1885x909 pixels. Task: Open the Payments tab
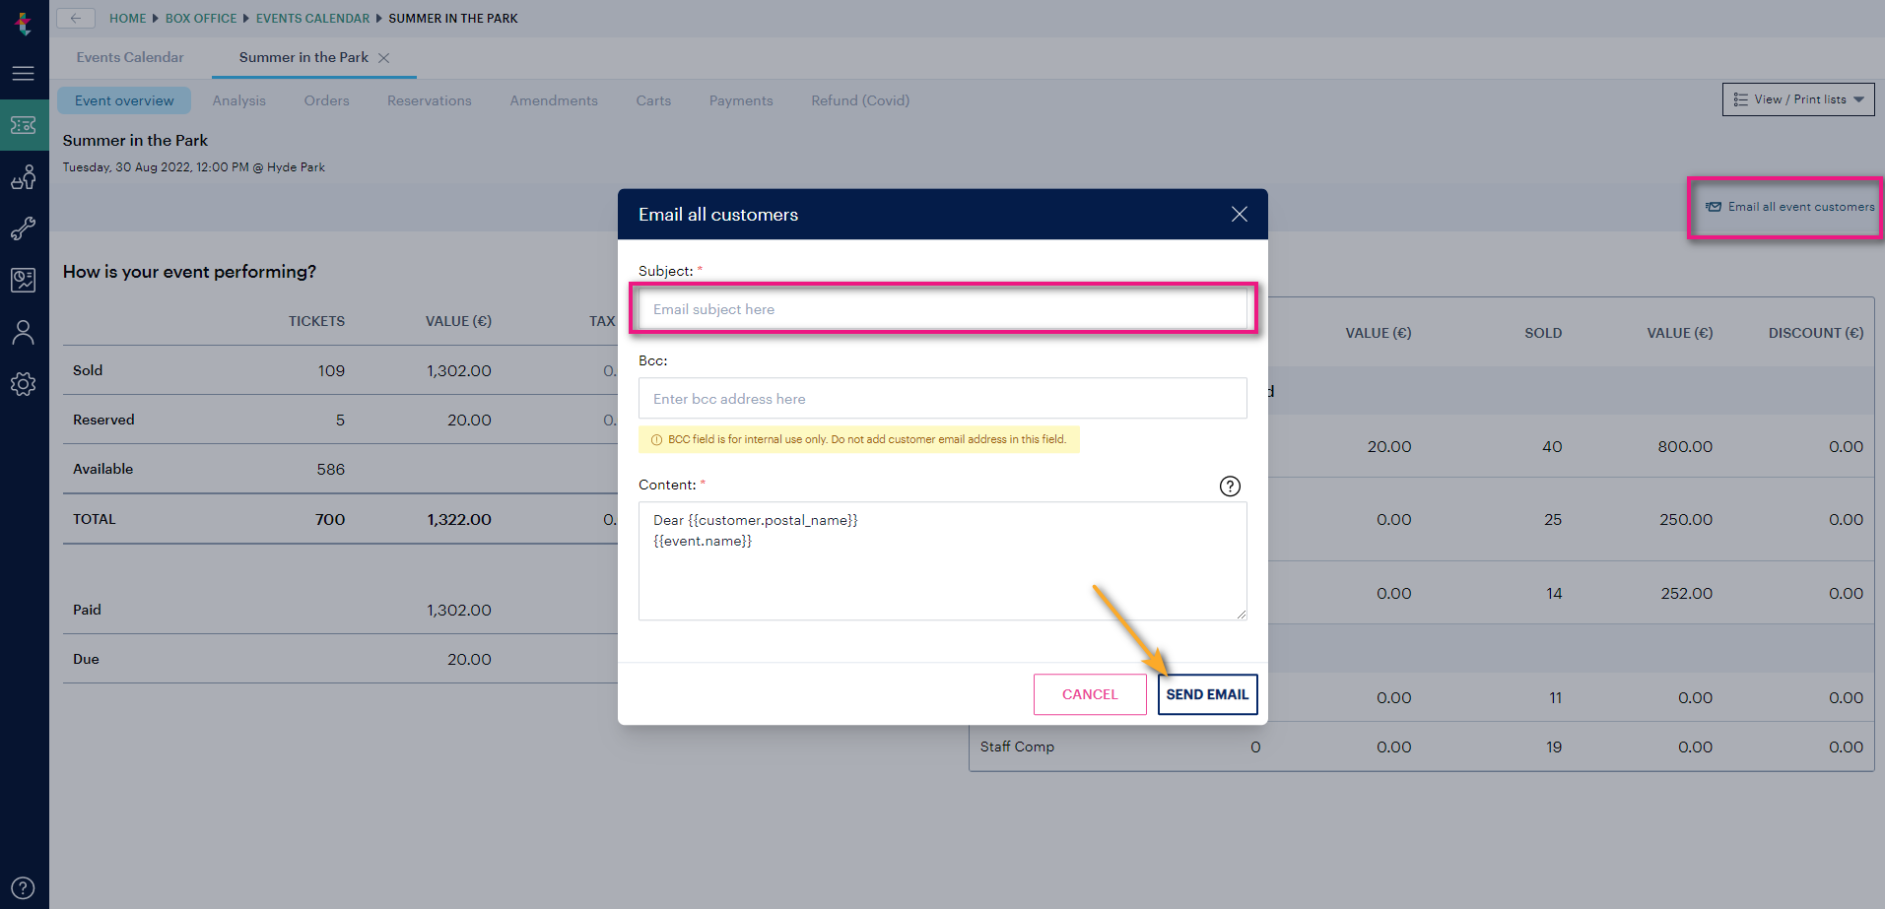click(740, 99)
